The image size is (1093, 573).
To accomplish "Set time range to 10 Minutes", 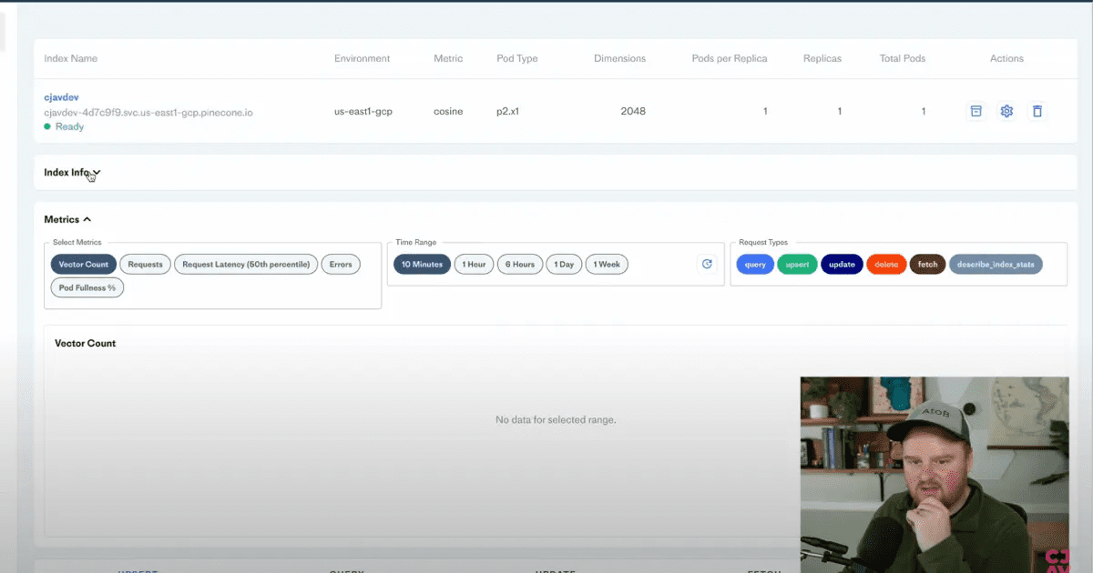I will (423, 265).
